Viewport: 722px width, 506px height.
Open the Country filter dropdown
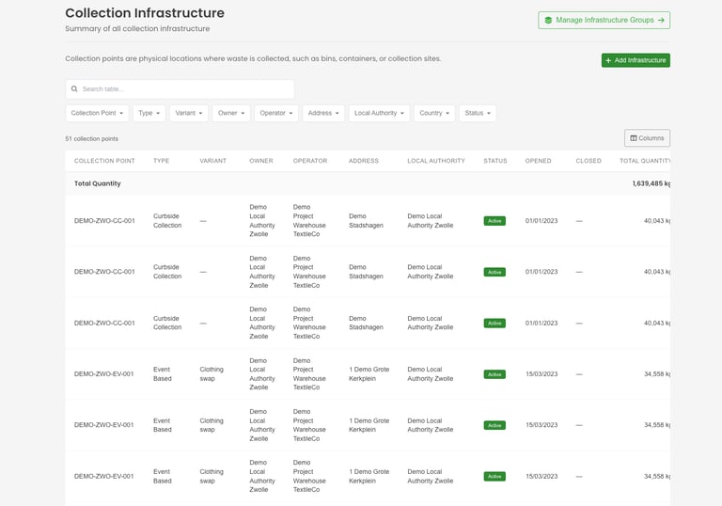[434, 113]
